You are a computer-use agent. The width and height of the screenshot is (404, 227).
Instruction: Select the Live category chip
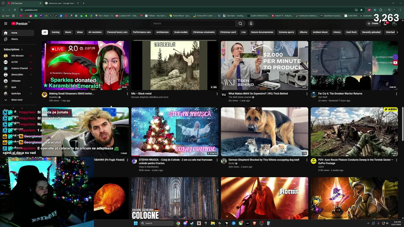tap(243, 32)
